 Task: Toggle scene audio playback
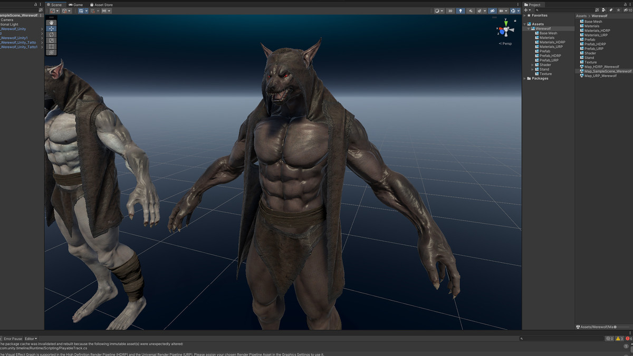click(x=471, y=11)
